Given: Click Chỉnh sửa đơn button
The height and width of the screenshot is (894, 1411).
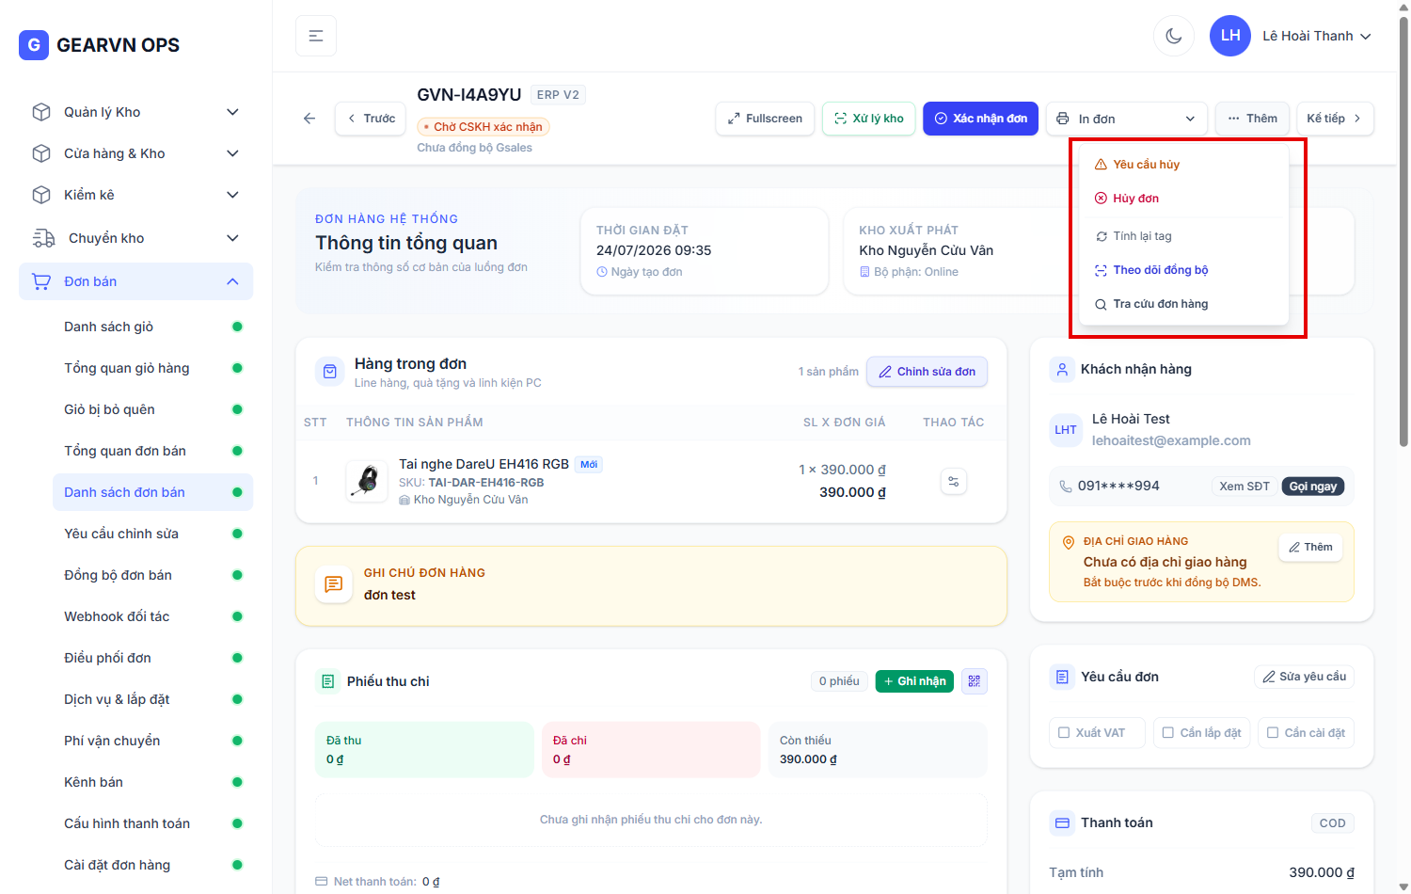Looking at the screenshot, I should 927,372.
